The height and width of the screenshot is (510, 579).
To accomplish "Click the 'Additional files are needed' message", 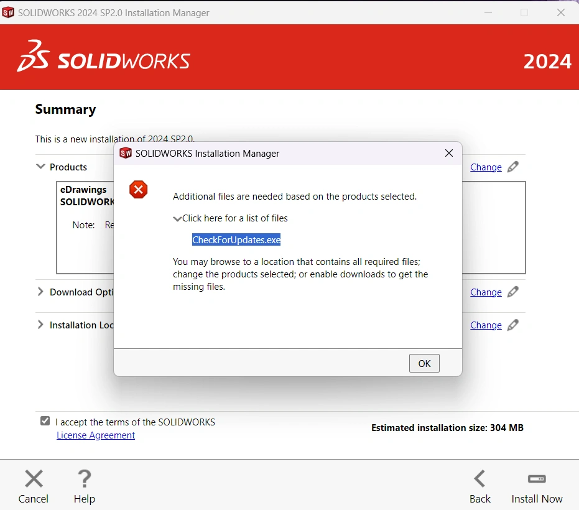I will point(295,197).
